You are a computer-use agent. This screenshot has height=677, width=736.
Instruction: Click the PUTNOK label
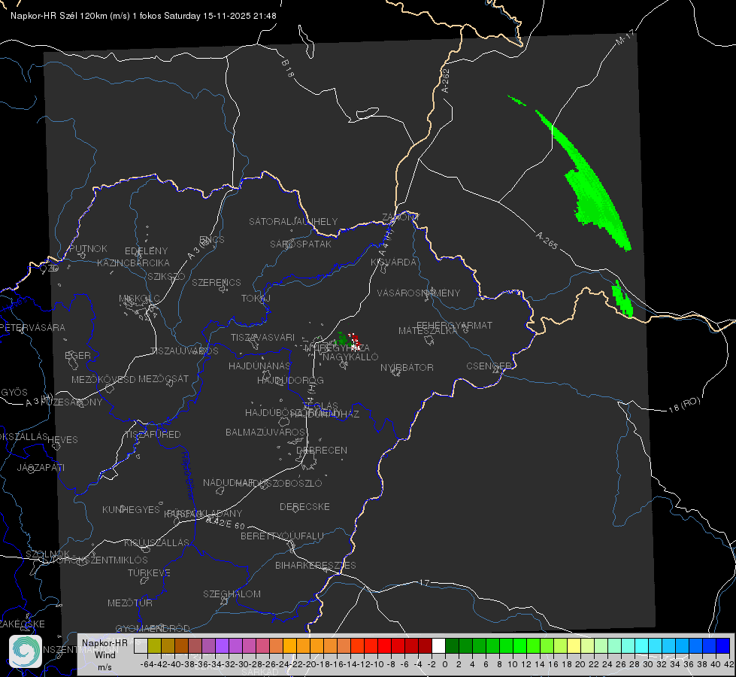click(88, 248)
